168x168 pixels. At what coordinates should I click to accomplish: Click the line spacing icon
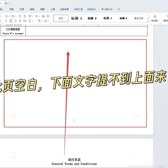coord(30,21)
